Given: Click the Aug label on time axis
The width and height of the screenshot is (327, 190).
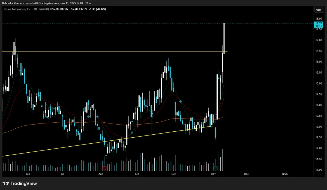Looking at the screenshot, I should pos(101,174).
